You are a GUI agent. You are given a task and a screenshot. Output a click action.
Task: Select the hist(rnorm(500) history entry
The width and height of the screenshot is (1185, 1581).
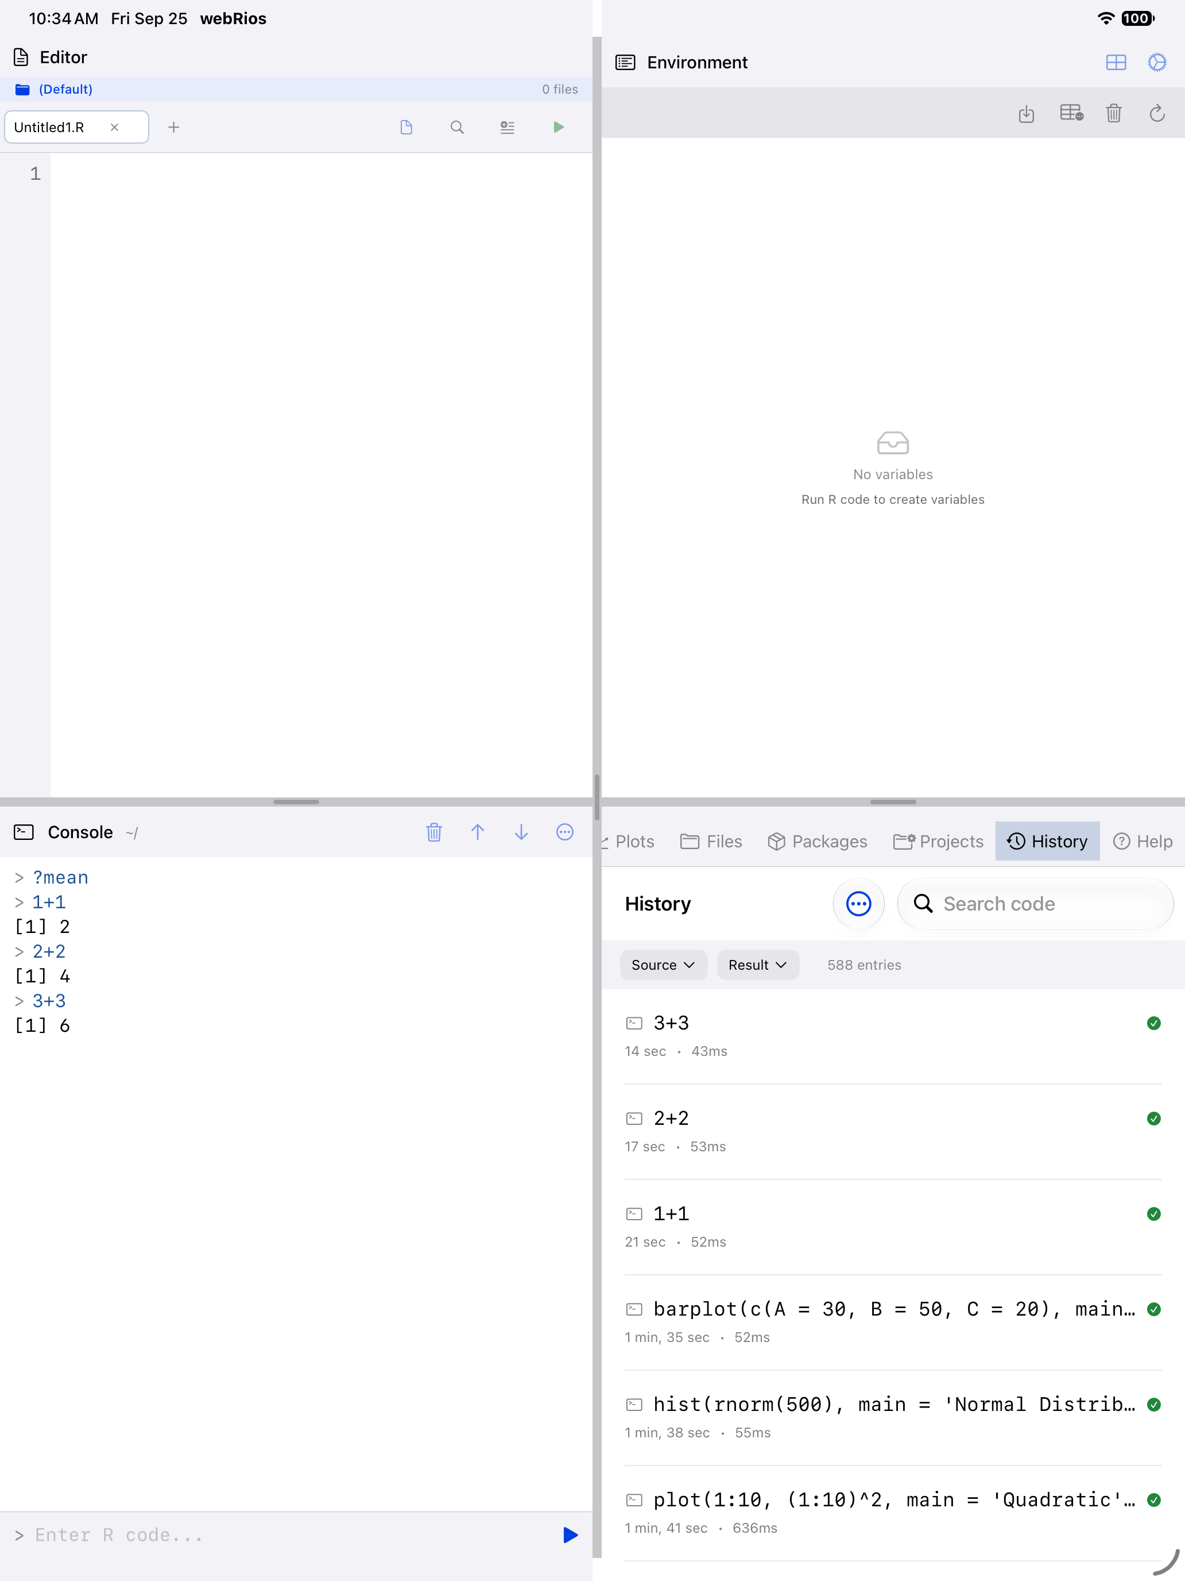tap(893, 1418)
